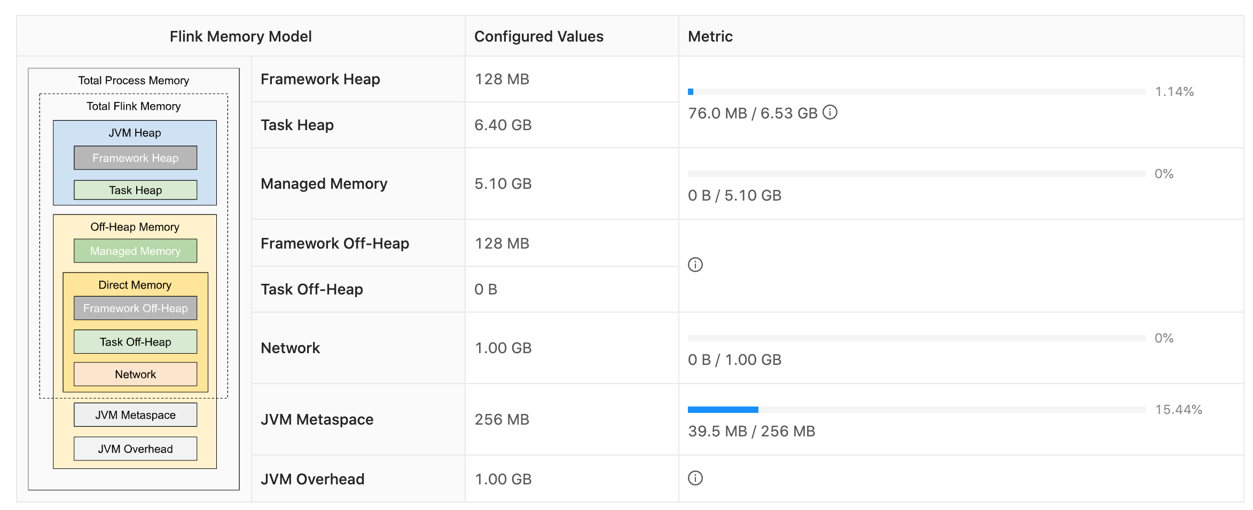Click the 1.14% percentage label
The image size is (1253, 510).
click(1174, 92)
